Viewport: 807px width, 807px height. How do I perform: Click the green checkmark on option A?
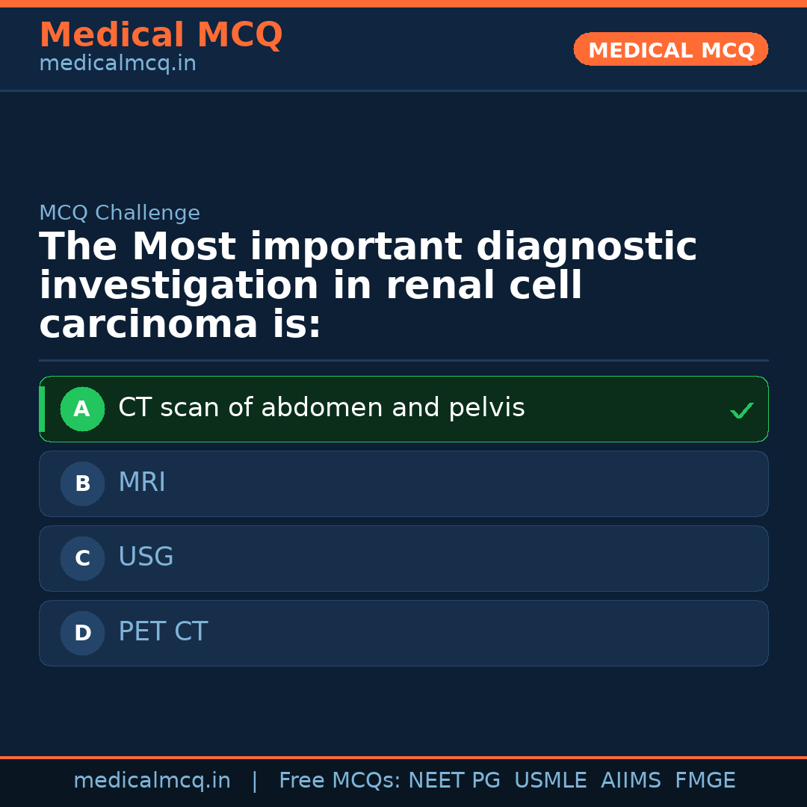pos(741,410)
